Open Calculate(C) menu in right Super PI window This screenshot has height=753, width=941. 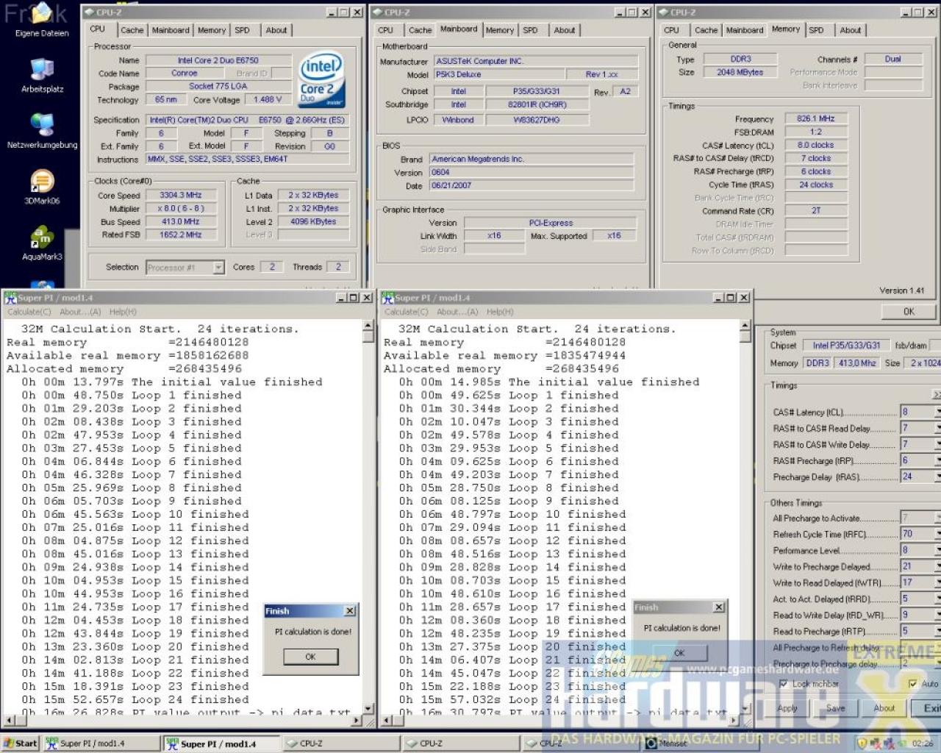tap(407, 312)
